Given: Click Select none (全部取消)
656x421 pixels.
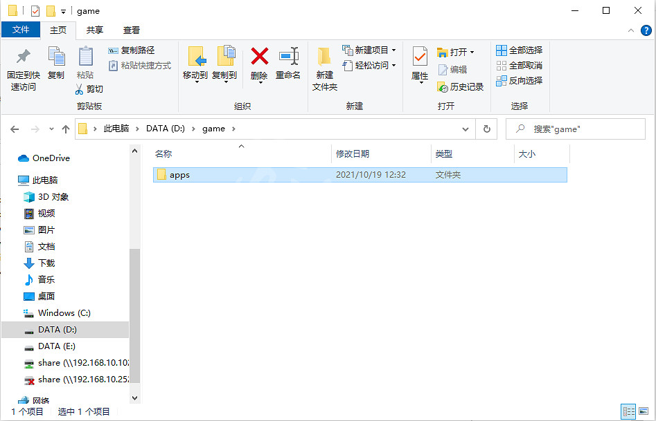Looking at the screenshot, I should (521, 64).
